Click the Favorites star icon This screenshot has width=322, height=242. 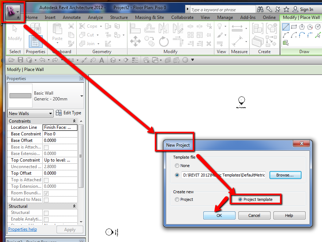tap(286, 9)
